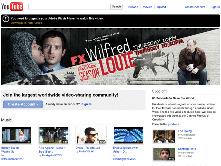Image resolution: width=221 pixels, height=166 pixels.
Task: Click the Spotlight section heading
Action: 159,91
